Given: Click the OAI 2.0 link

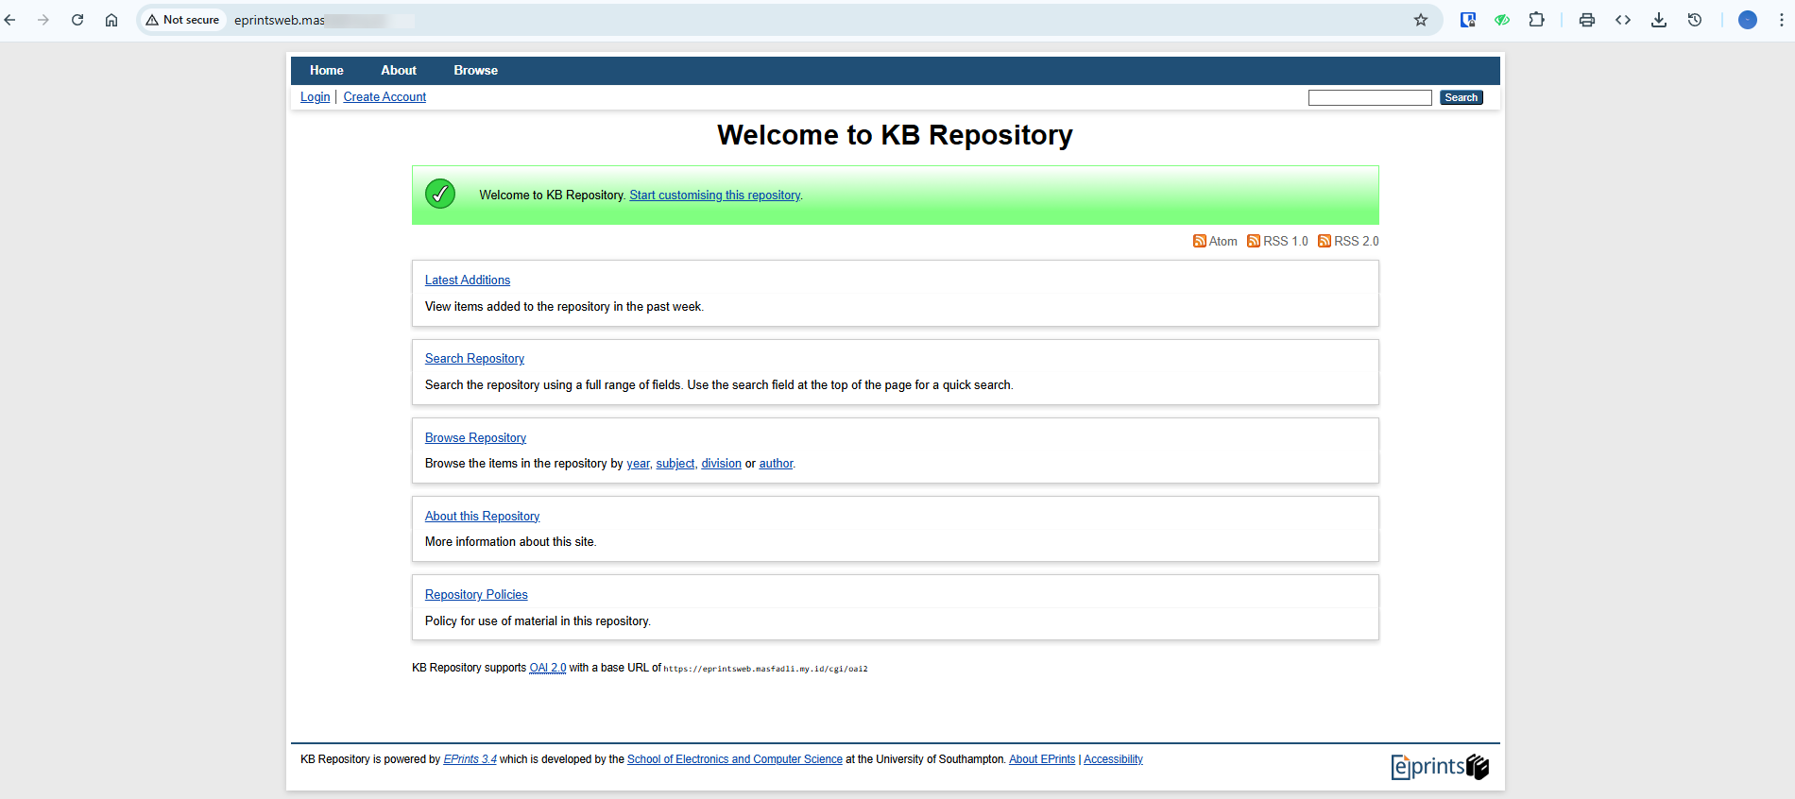Looking at the screenshot, I should 548,668.
